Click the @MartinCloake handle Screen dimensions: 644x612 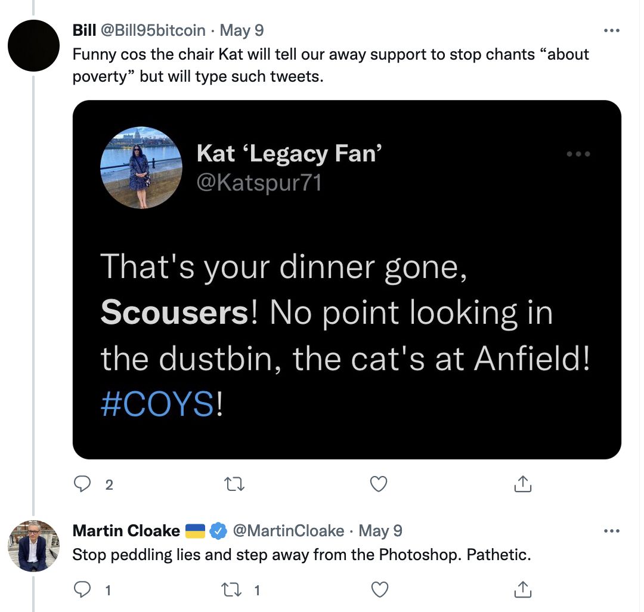click(289, 531)
